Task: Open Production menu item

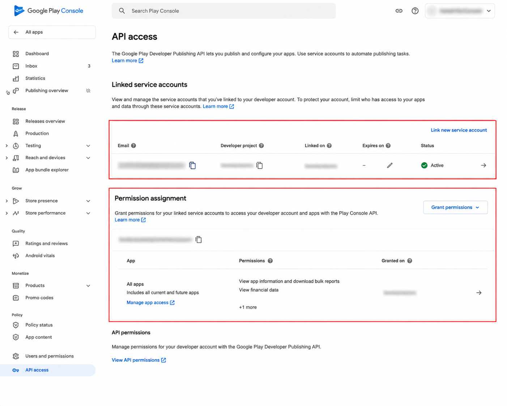Action: click(x=37, y=134)
